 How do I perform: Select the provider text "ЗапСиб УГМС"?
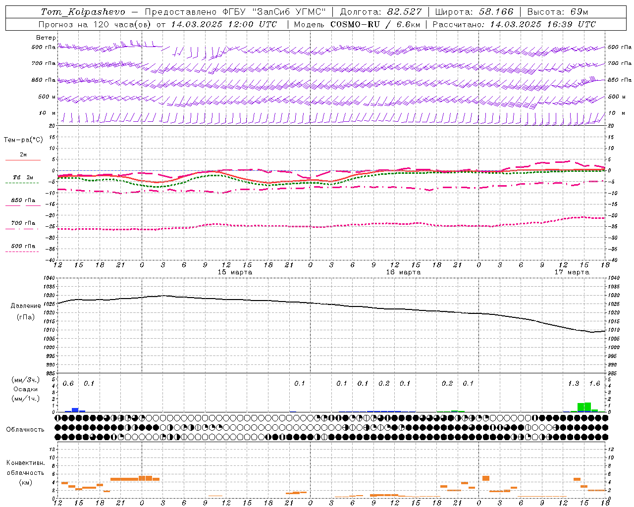[290, 12]
